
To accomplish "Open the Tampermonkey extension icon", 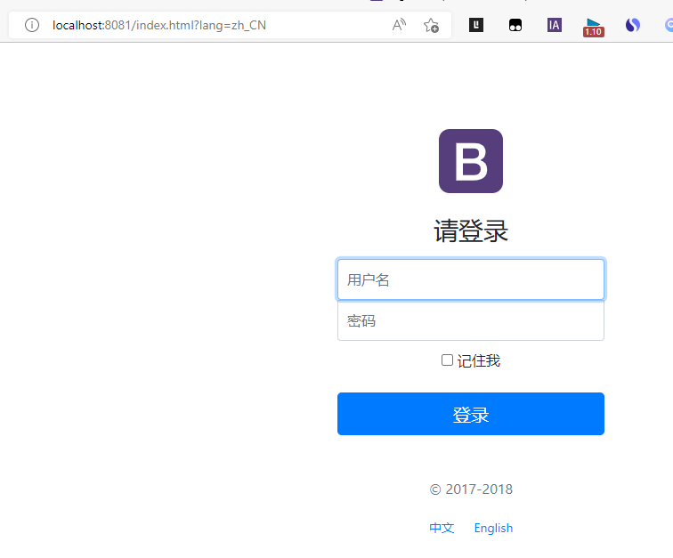I will coord(515,25).
